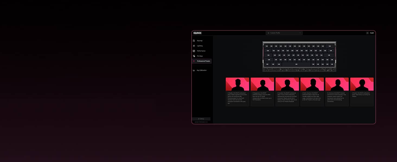This screenshot has width=397, height=162.
Task: Click the Pro Keys icon
Action: (x=194, y=56)
